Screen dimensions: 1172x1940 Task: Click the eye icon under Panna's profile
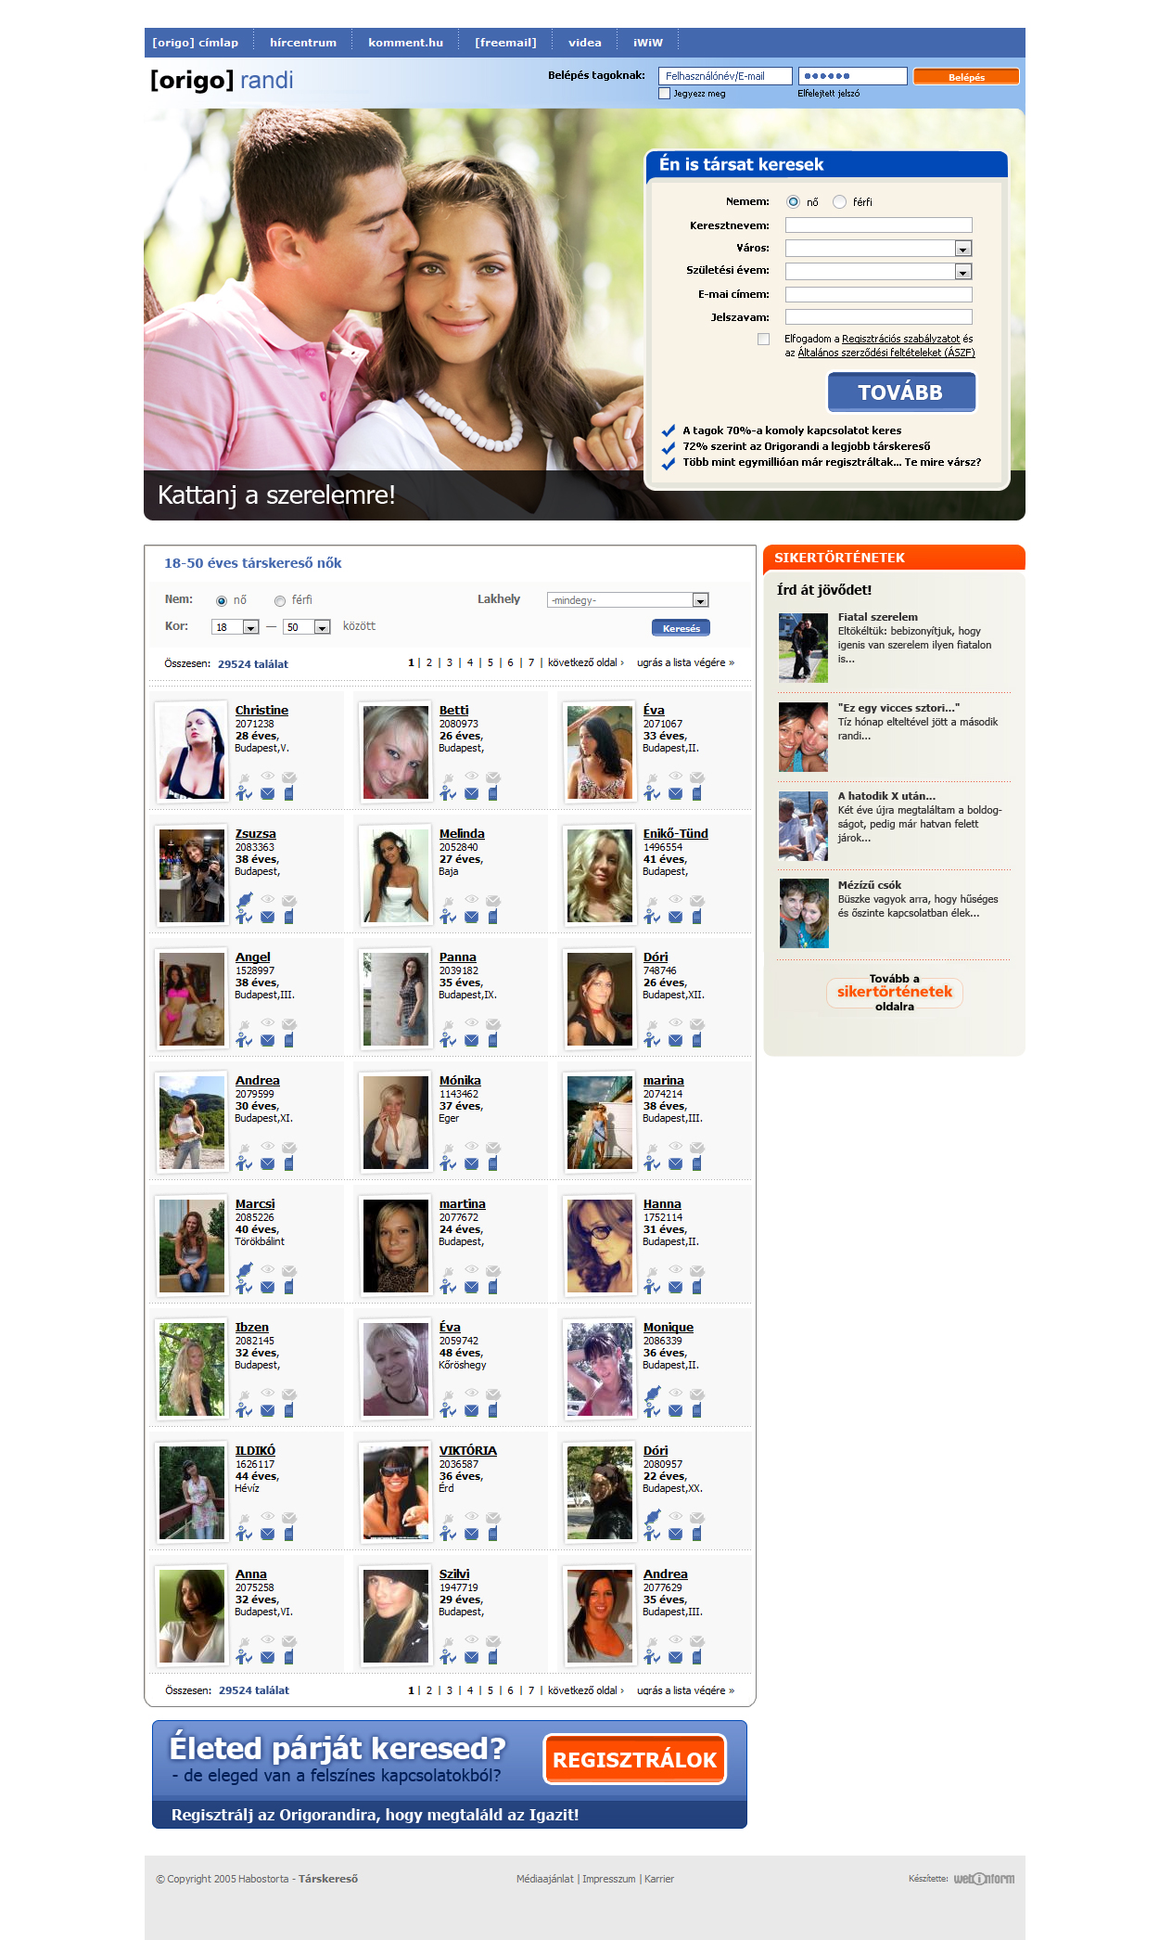tap(471, 1022)
